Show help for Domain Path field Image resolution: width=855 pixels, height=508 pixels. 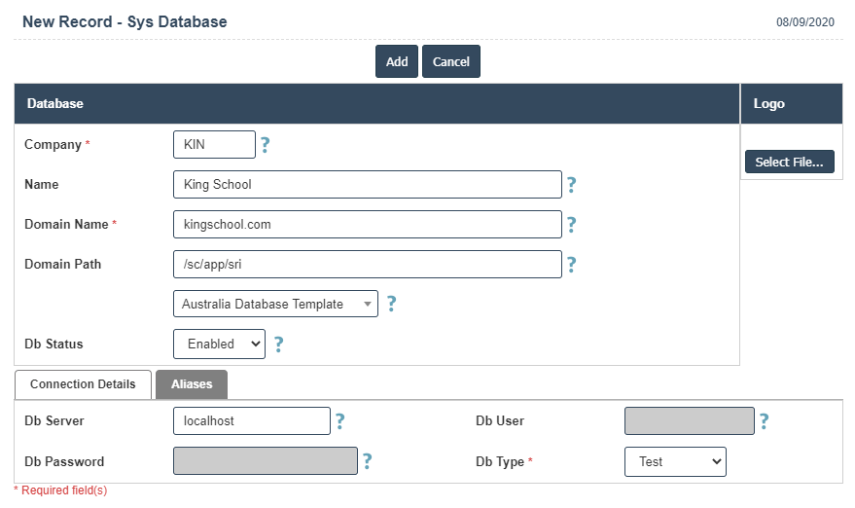coord(571,265)
